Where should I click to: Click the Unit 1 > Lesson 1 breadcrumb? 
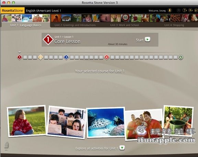pyautogui.click(x=64, y=37)
